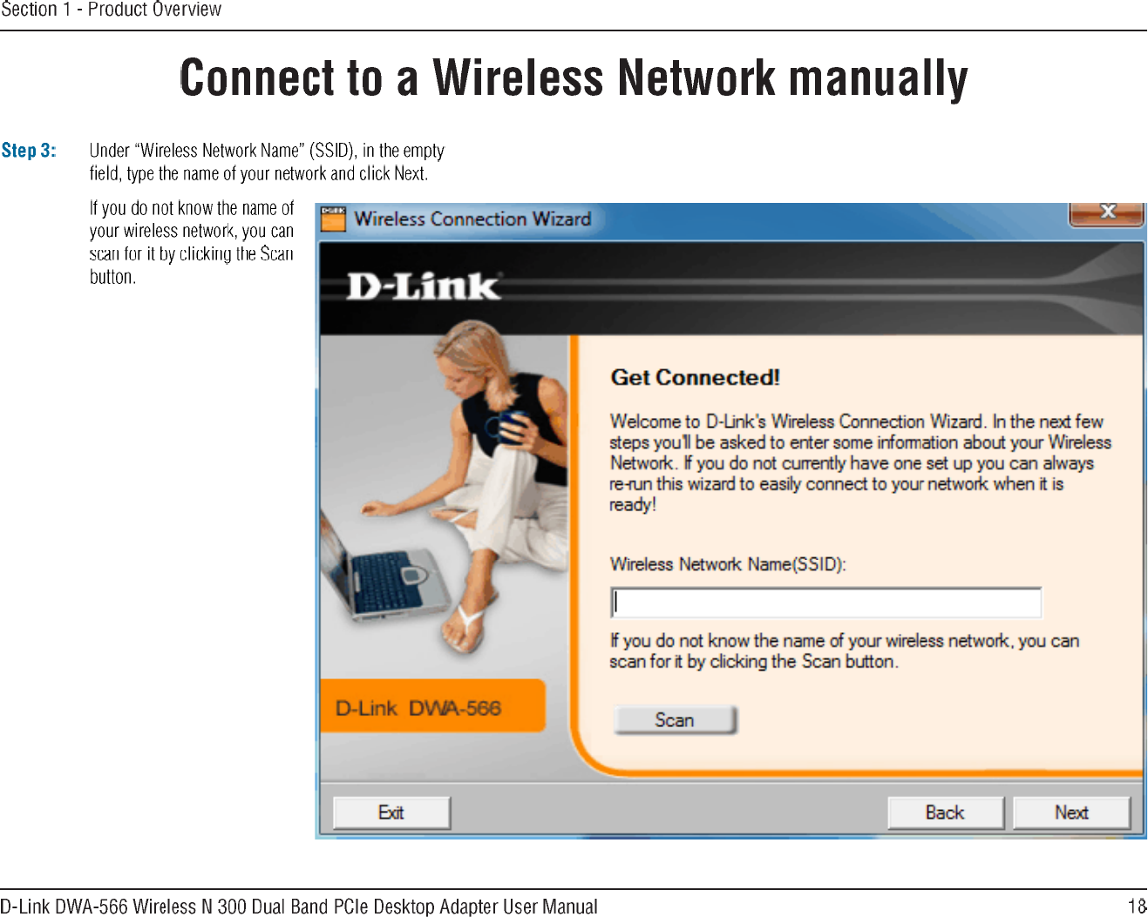1148x917 pixels.
Task: Click the Wireless Connection Wizard title text
Action: click(x=472, y=219)
